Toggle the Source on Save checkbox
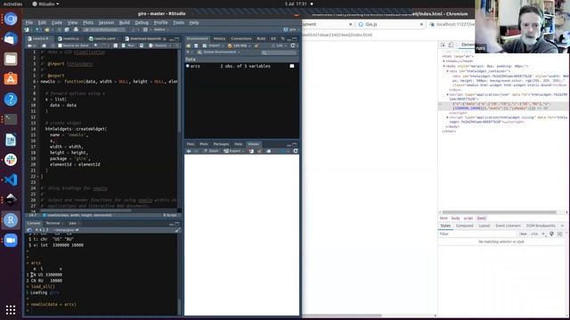 (60, 45)
